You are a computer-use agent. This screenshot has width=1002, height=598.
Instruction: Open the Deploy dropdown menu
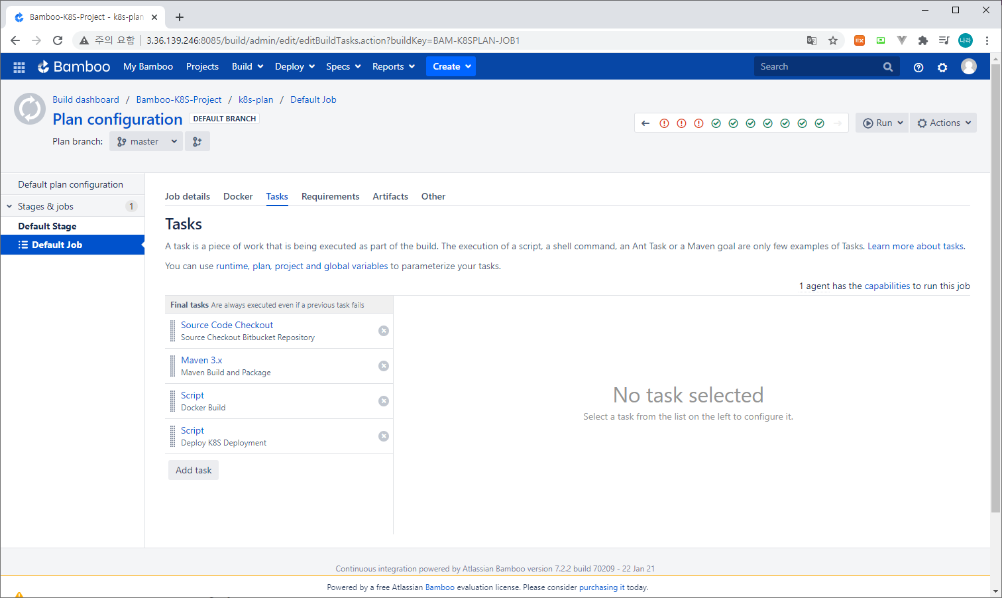(295, 67)
